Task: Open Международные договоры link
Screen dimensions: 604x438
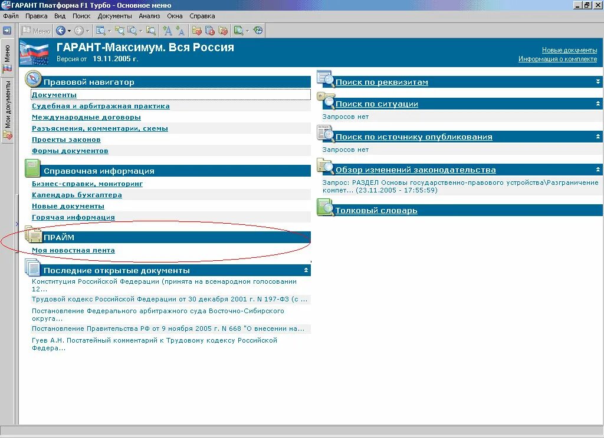Action: (x=86, y=117)
